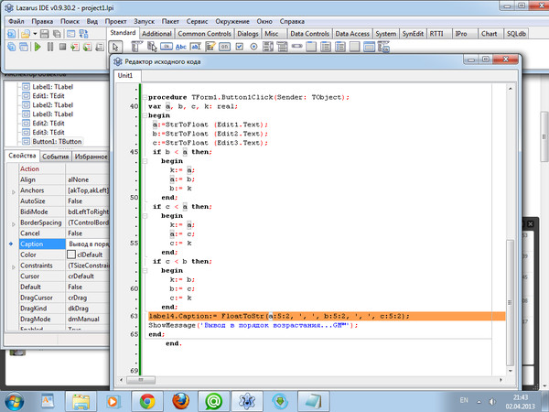Open the Проект menu
The height and width of the screenshot is (412, 549).
[115, 18]
